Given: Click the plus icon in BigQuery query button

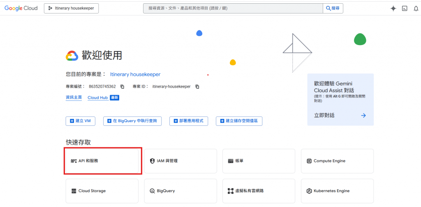Looking at the screenshot, I should 109,121.
